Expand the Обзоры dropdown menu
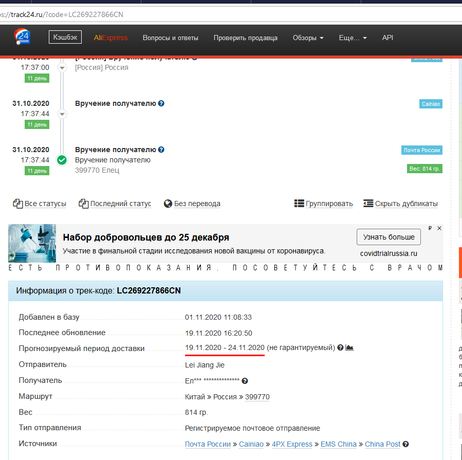This screenshot has width=462, height=460. coord(308,38)
